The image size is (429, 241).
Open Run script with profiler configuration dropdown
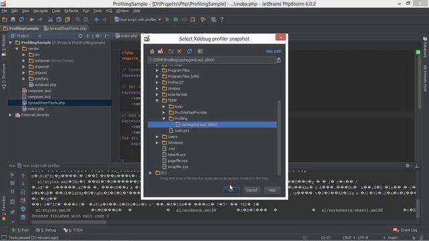138,19
